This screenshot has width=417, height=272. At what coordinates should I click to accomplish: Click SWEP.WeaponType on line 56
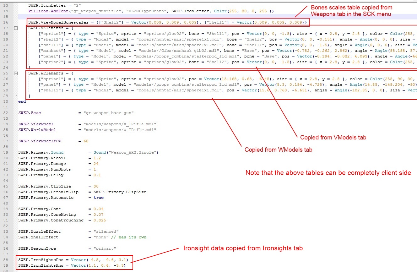tap(37, 249)
